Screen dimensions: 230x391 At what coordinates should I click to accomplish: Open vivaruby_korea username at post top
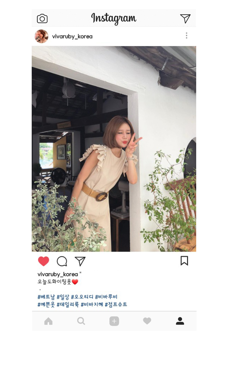click(x=72, y=36)
